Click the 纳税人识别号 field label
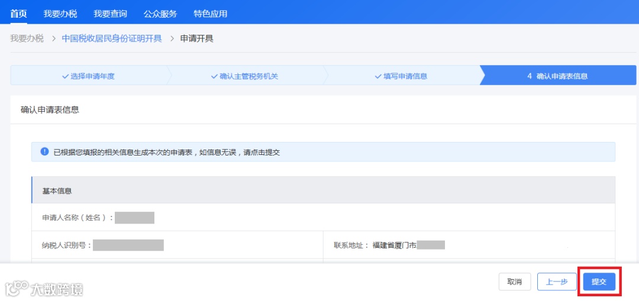The image size is (639, 301). coord(67,245)
